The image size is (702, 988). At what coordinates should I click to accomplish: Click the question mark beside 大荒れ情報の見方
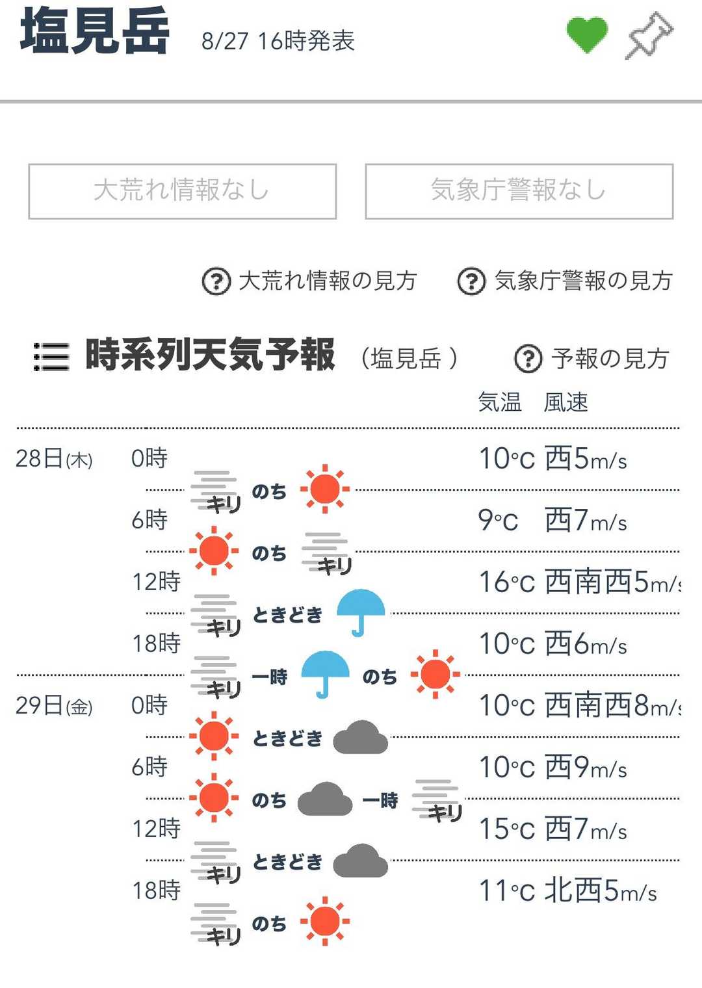pos(216,281)
